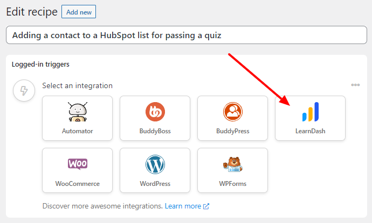Select the LearnDash bar chart icon
Screen dimensions: 372x223
311,112
